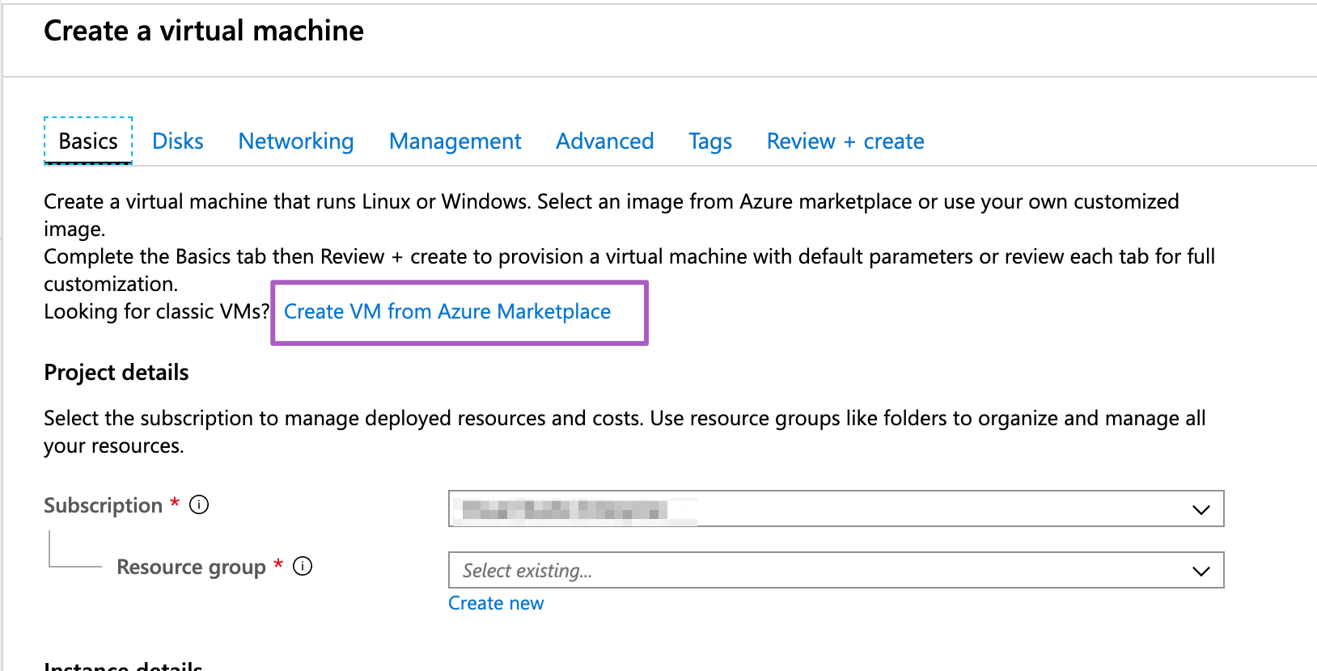The width and height of the screenshot is (1317, 671).
Task: Open the Networking tab
Action: [x=296, y=141]
